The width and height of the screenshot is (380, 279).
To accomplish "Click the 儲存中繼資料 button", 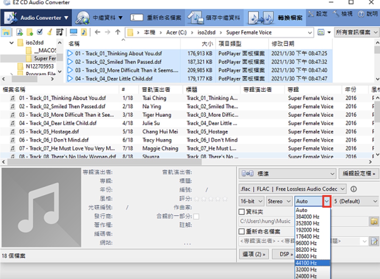I will (x=214, y=18).
